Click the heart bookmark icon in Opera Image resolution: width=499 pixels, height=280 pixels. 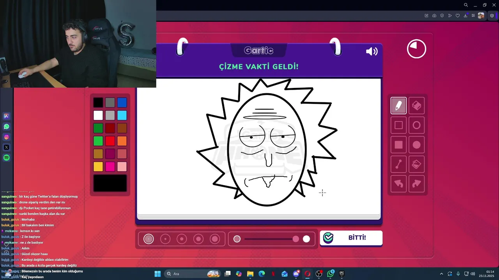click(458, 16)
